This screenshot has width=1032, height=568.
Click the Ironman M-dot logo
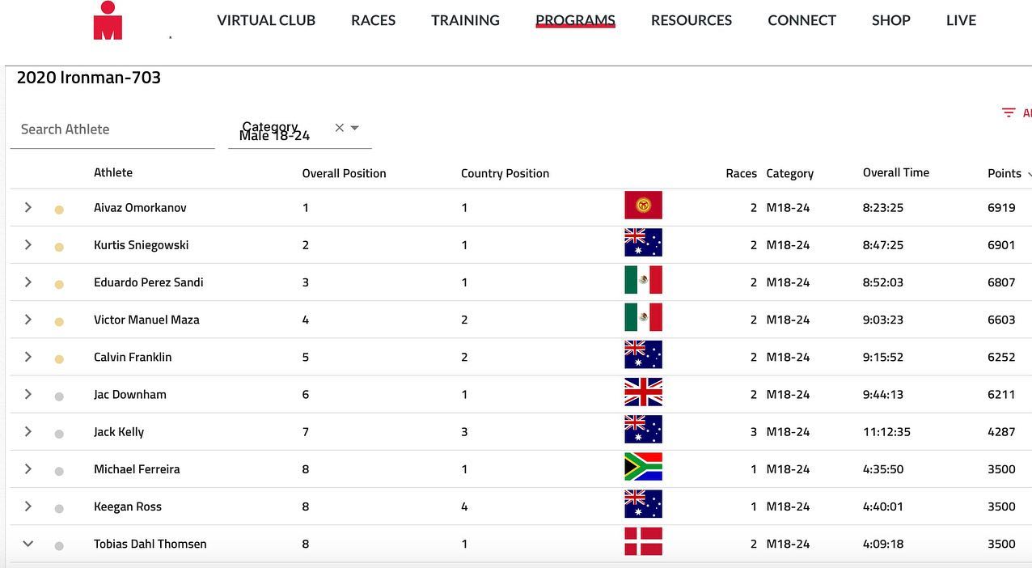point(108,21)
